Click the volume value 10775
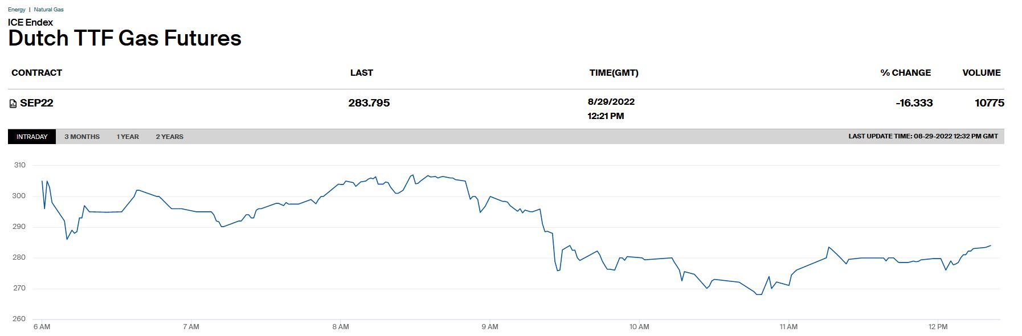 click(989, 103)
